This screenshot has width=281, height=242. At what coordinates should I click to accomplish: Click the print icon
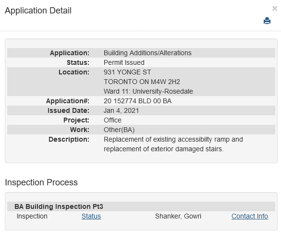[x=267, y=21]
